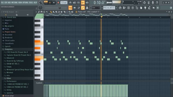Viewport: 173px width, 97px height.
Task: Open the EDIT menu
Action: click(6, 2)
